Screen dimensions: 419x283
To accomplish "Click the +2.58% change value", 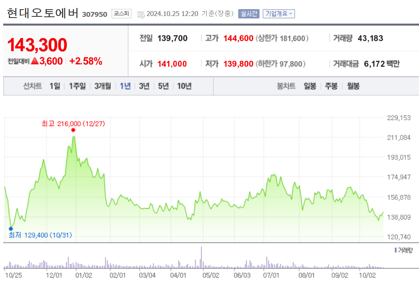I will point(86,61).
